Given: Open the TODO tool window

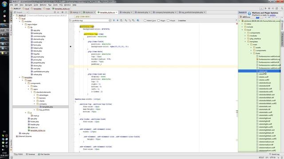Looking at the screenshot, I should click(x=19, y=154).
